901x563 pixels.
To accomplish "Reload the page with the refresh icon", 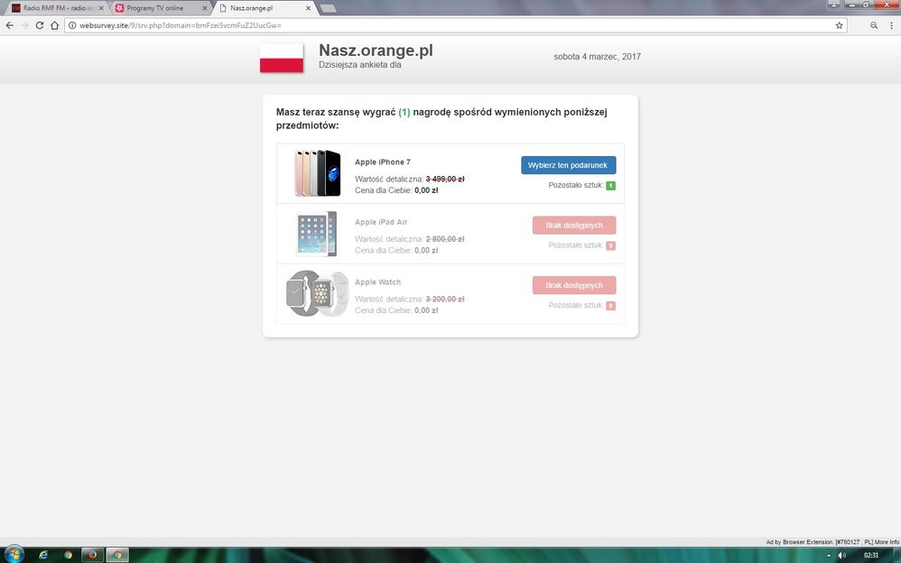I will point(40,25).
